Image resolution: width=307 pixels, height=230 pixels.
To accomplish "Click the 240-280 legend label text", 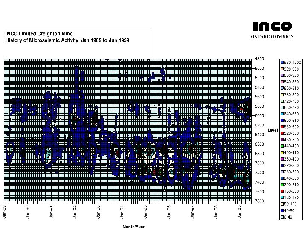I will 292,178.
